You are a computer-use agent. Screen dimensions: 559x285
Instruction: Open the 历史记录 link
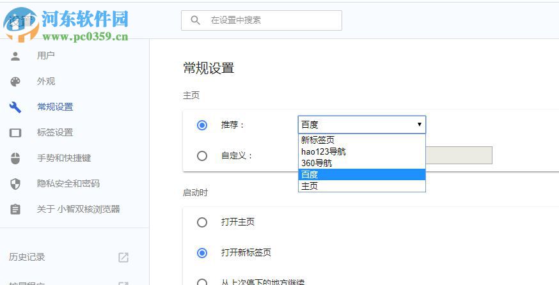click(27, 257)
